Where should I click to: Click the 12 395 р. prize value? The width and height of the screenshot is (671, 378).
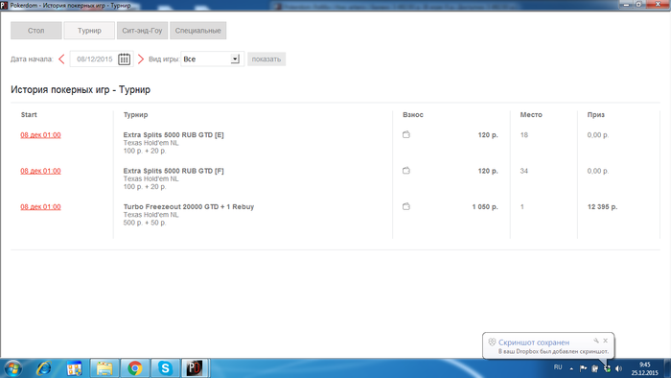(x=602, y=207)
